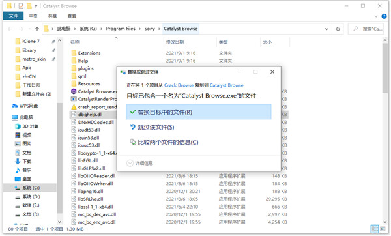Open Explorer help icon
Screen dimensions: 391x236
(384, 16)
